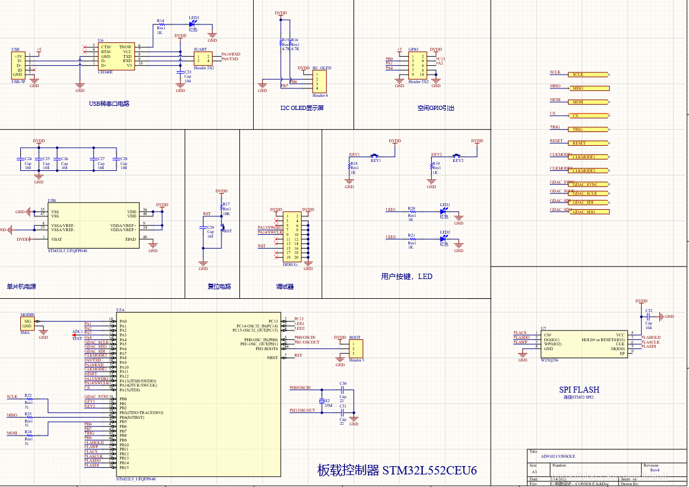Click the GPIO Header 5X2 component
The image size is (689, 487).
[x=417, y=66]
